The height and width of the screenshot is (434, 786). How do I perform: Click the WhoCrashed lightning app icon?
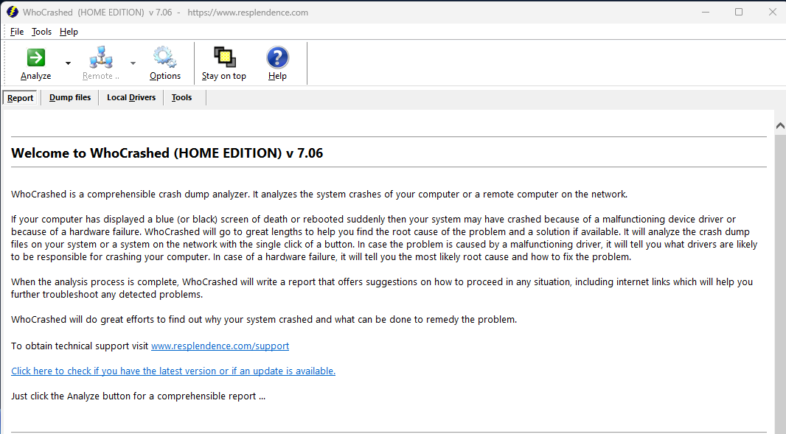point(12,13)
